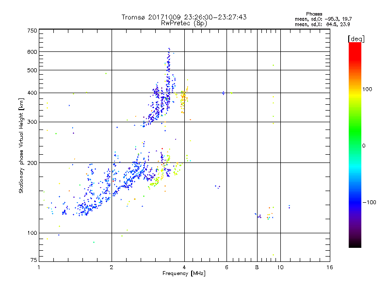This screenshot has width=388, height=291.
Task: Click y-axis tick label '750'
Action: [32, 31]
